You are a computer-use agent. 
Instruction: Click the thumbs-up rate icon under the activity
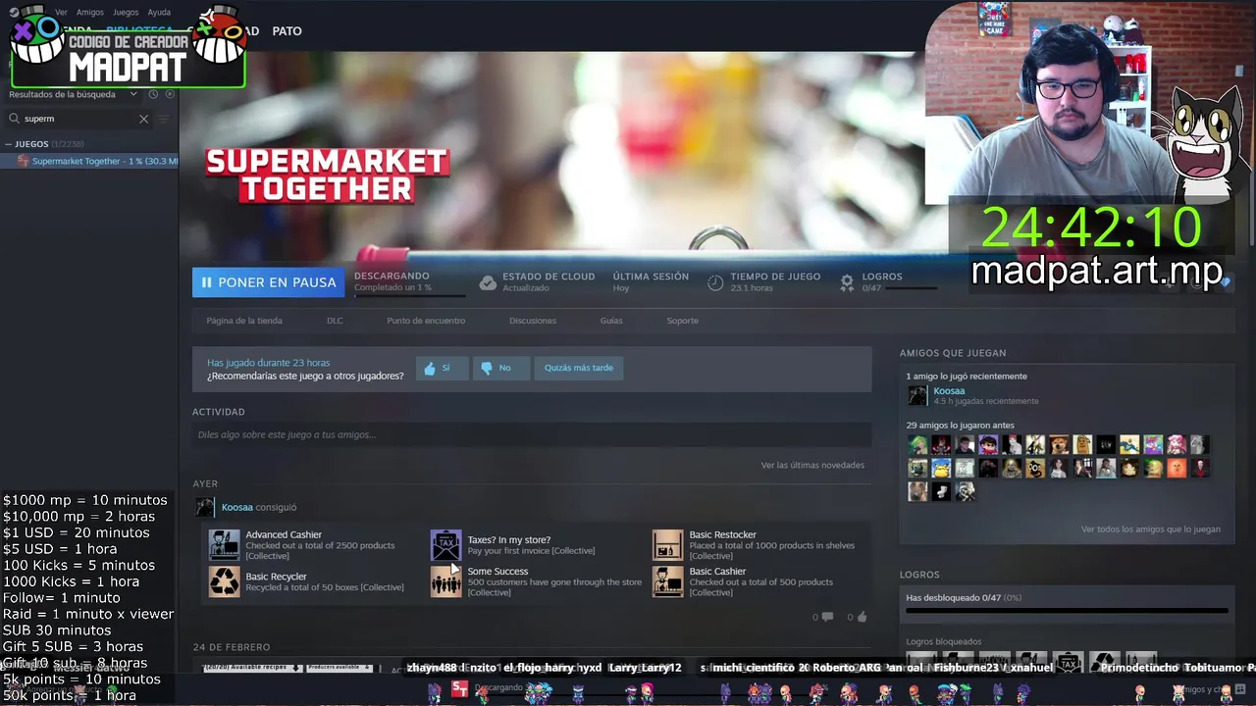tap(862, 617)
